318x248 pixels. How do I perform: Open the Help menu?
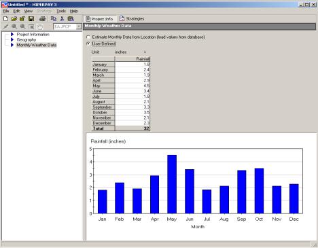73,11
